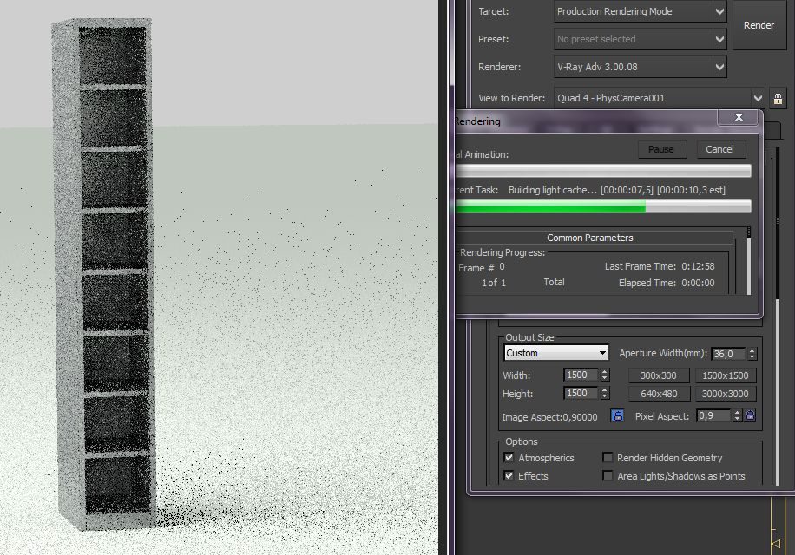Open the Target dropdown

click(x=641, y=11)
